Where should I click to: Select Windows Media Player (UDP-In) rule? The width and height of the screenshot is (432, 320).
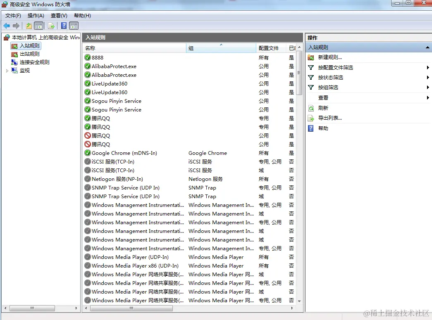189,257
